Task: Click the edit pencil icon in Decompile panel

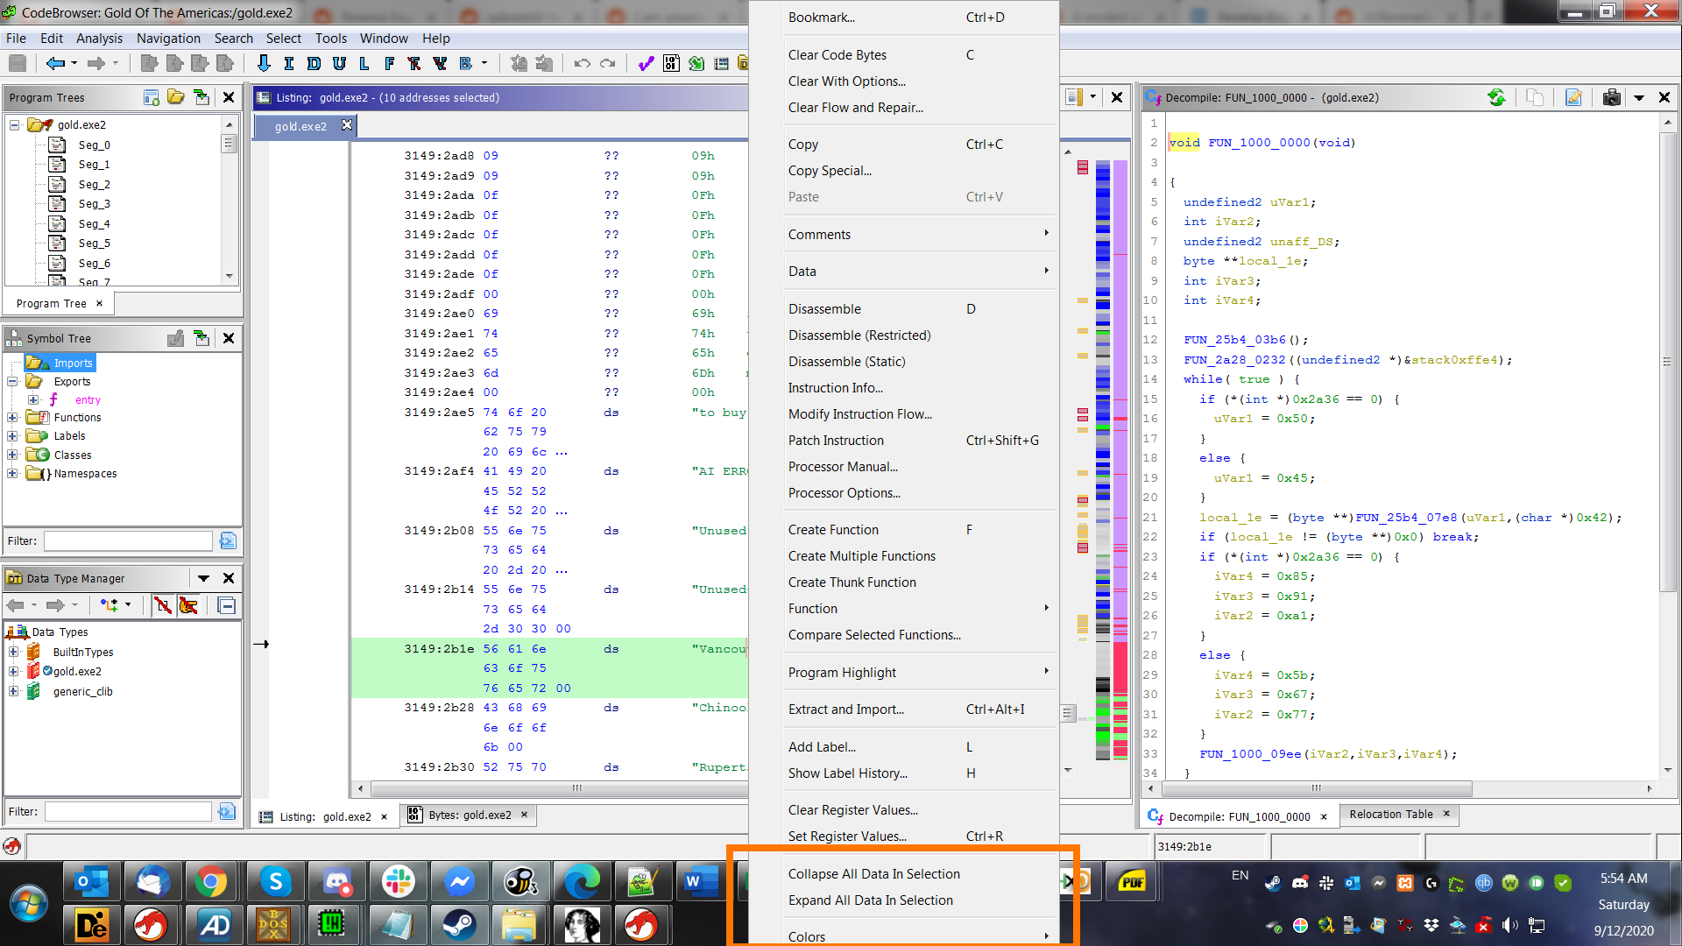Action: coord(1573,97)
